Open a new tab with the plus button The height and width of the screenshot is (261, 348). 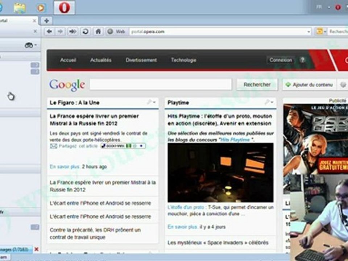pos(46,21)
